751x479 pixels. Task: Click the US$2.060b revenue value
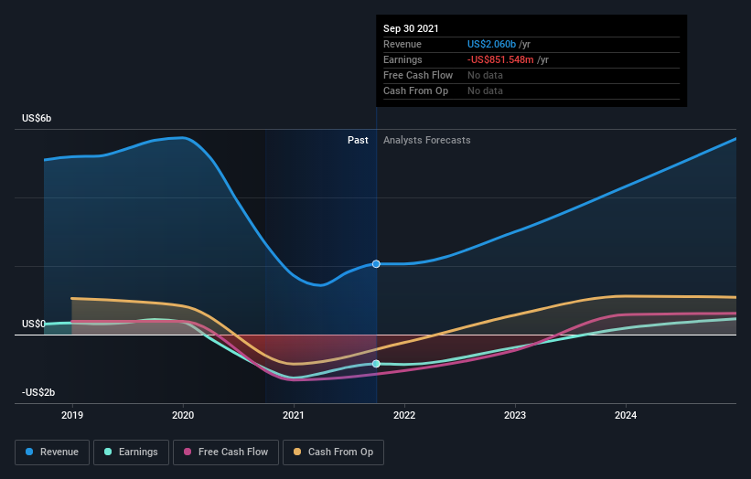tap(491, 44)
